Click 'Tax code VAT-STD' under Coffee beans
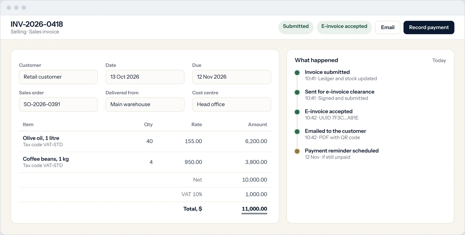Screen dimensions: 465x235 [43, 165]
